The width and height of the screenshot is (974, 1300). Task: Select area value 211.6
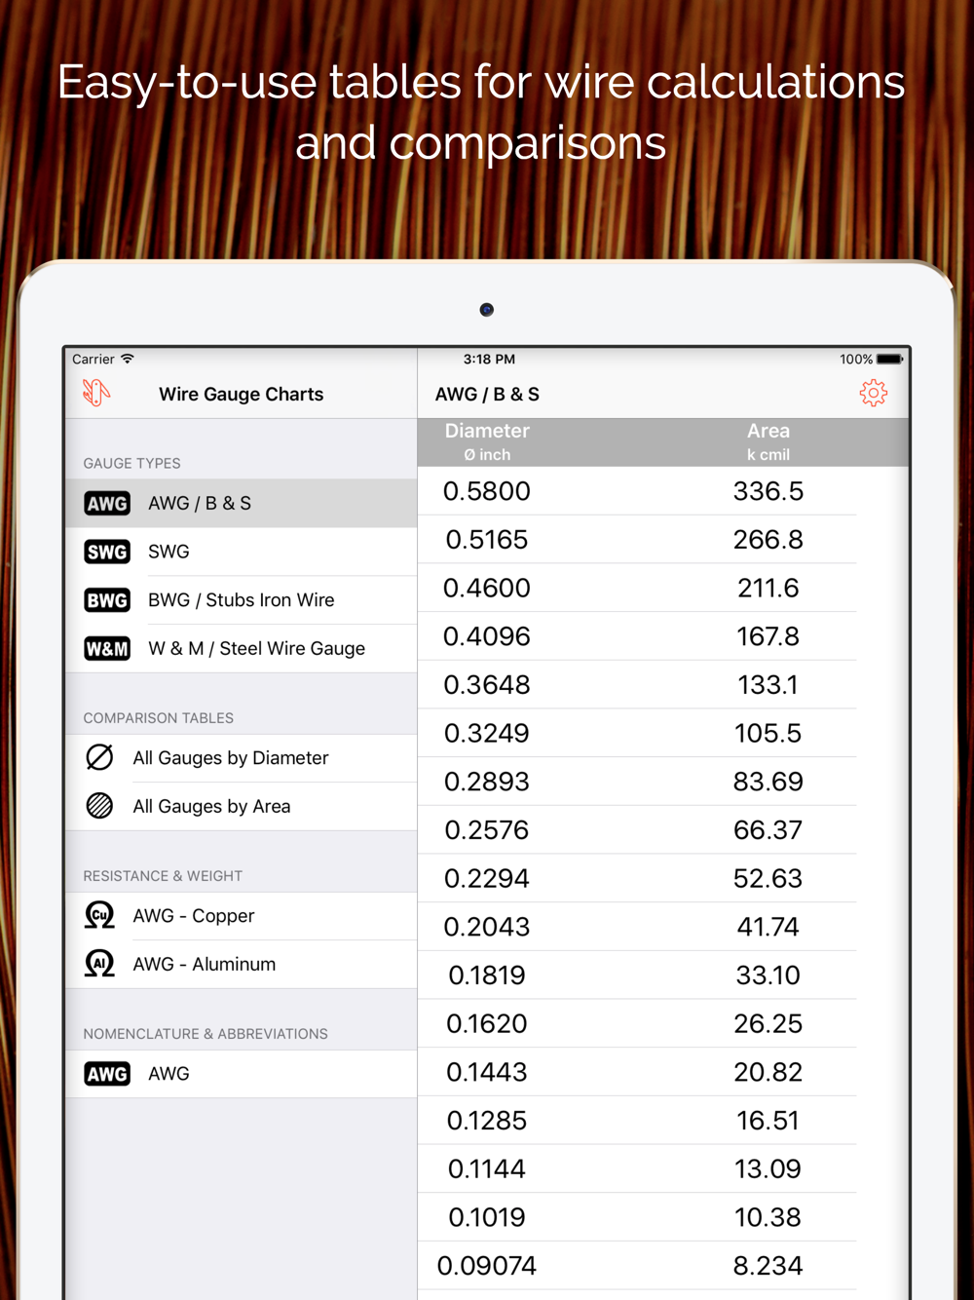point(768,588)
